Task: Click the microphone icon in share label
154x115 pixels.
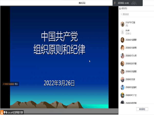Action: (6, 112)
